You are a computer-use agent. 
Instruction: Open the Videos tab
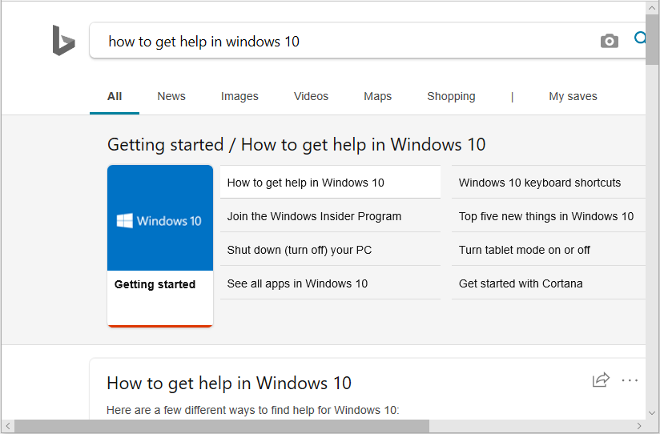point(311,96)
